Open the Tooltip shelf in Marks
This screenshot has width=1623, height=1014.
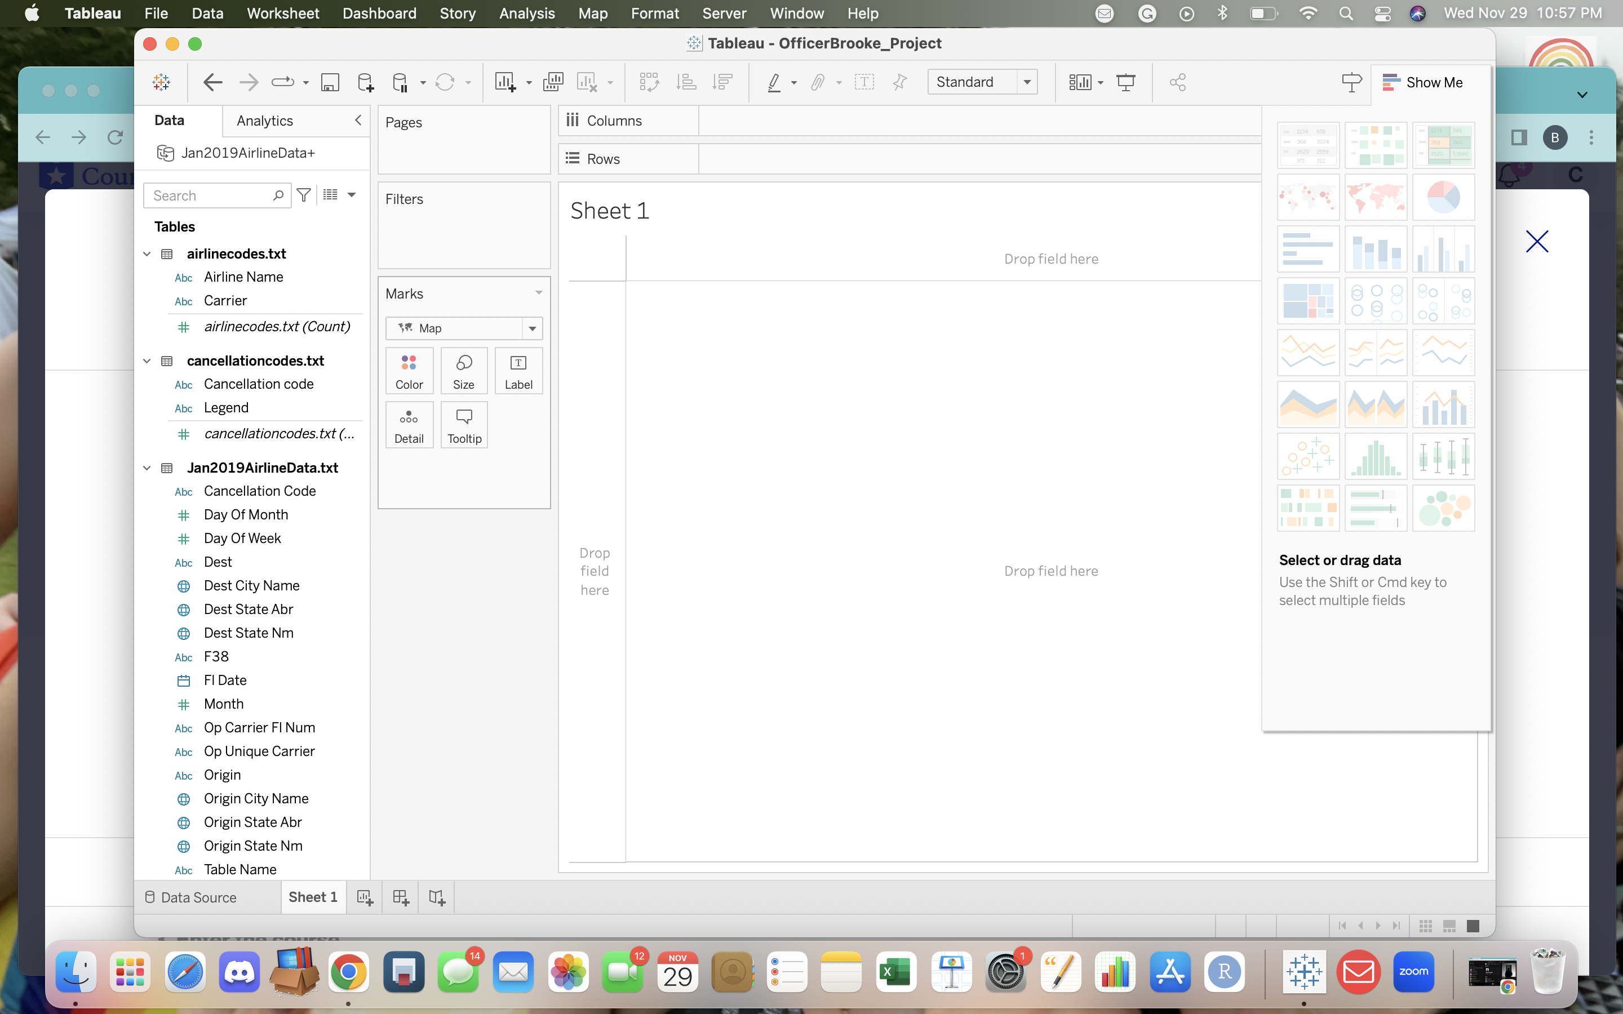tap(463, 425)
